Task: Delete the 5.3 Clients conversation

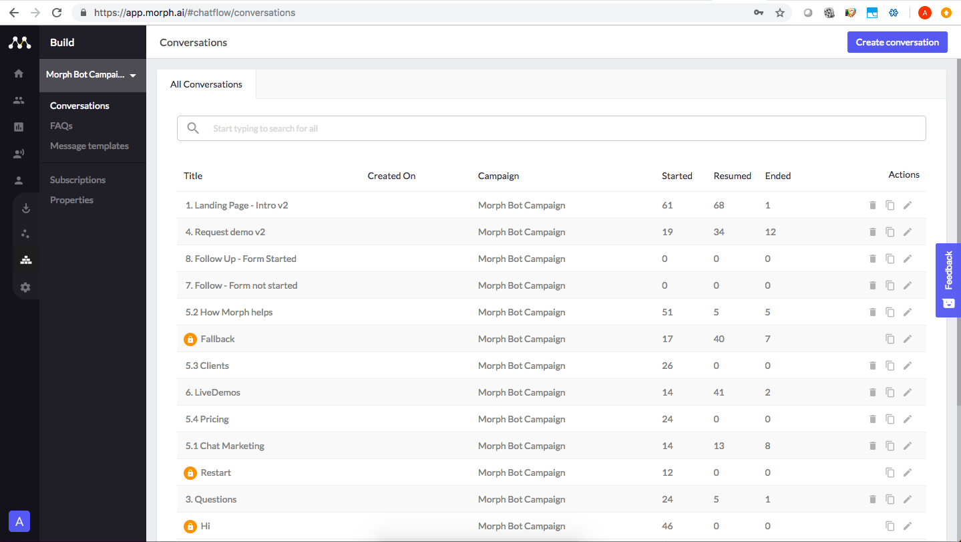Action: [872, 366]
